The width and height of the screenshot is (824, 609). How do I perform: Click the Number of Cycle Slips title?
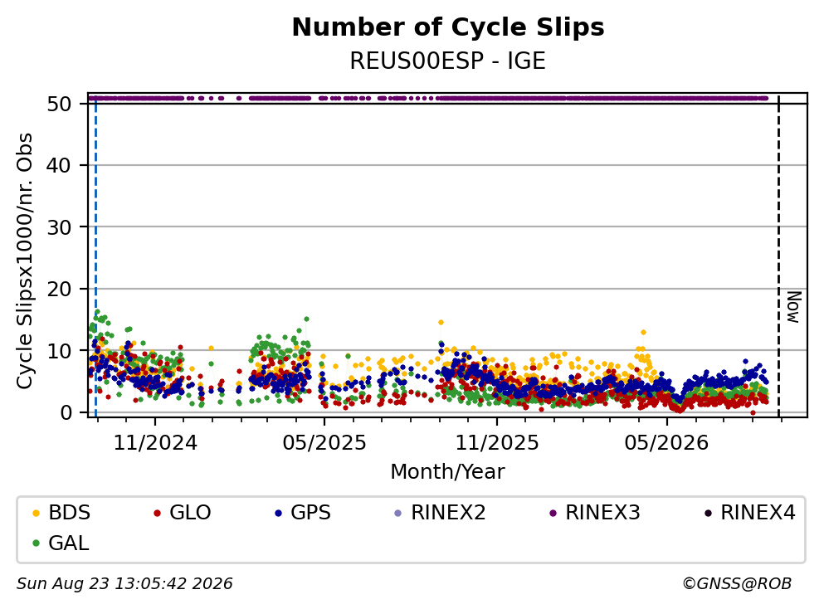tap(448, 27)
